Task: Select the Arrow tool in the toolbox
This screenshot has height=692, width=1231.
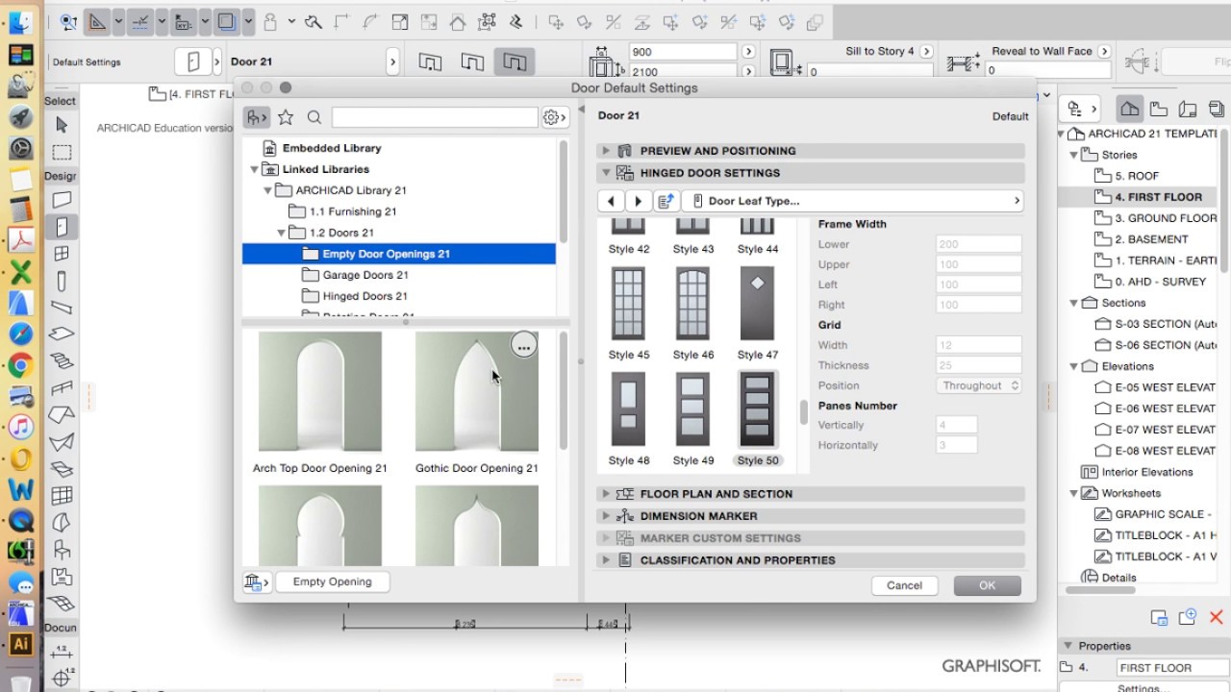Action: click(x=62, y=125)
